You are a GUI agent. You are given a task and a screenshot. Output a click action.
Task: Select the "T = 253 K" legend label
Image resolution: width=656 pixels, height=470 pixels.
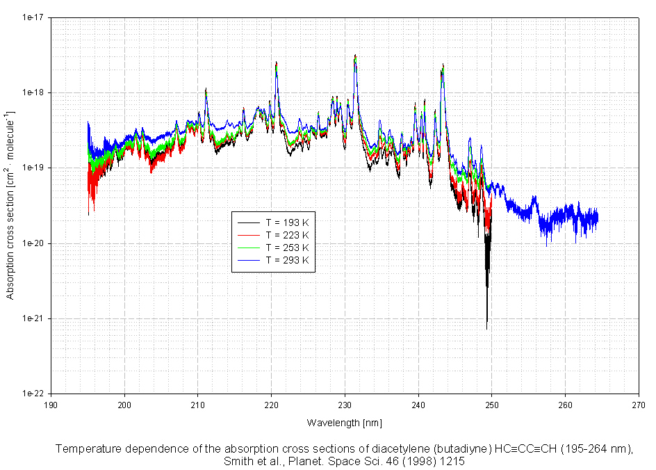click(x=287, y=248)
